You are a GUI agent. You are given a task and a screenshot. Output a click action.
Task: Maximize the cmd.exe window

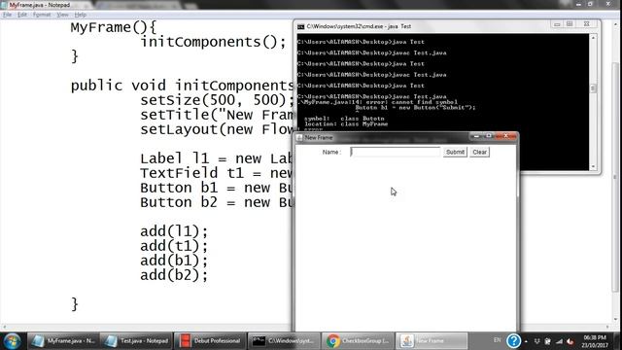570,24
